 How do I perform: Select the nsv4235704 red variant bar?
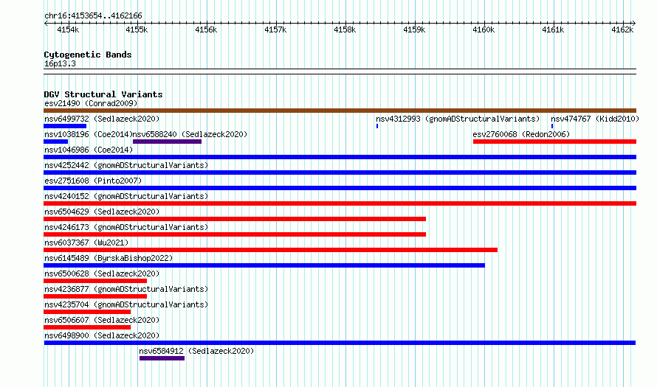(87, 312)
